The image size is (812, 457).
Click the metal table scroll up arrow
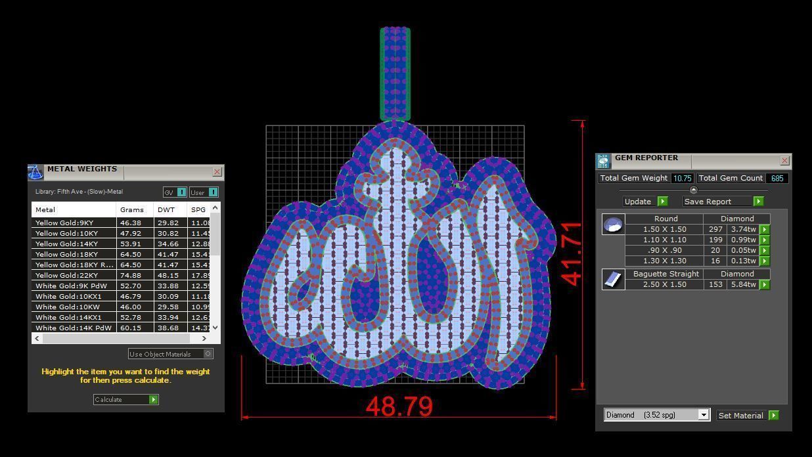215,207
